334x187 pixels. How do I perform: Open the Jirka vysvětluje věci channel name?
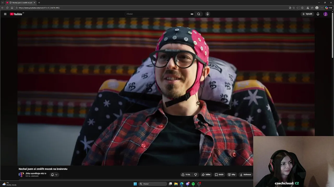pyautogui.click(x=35, y=173)
